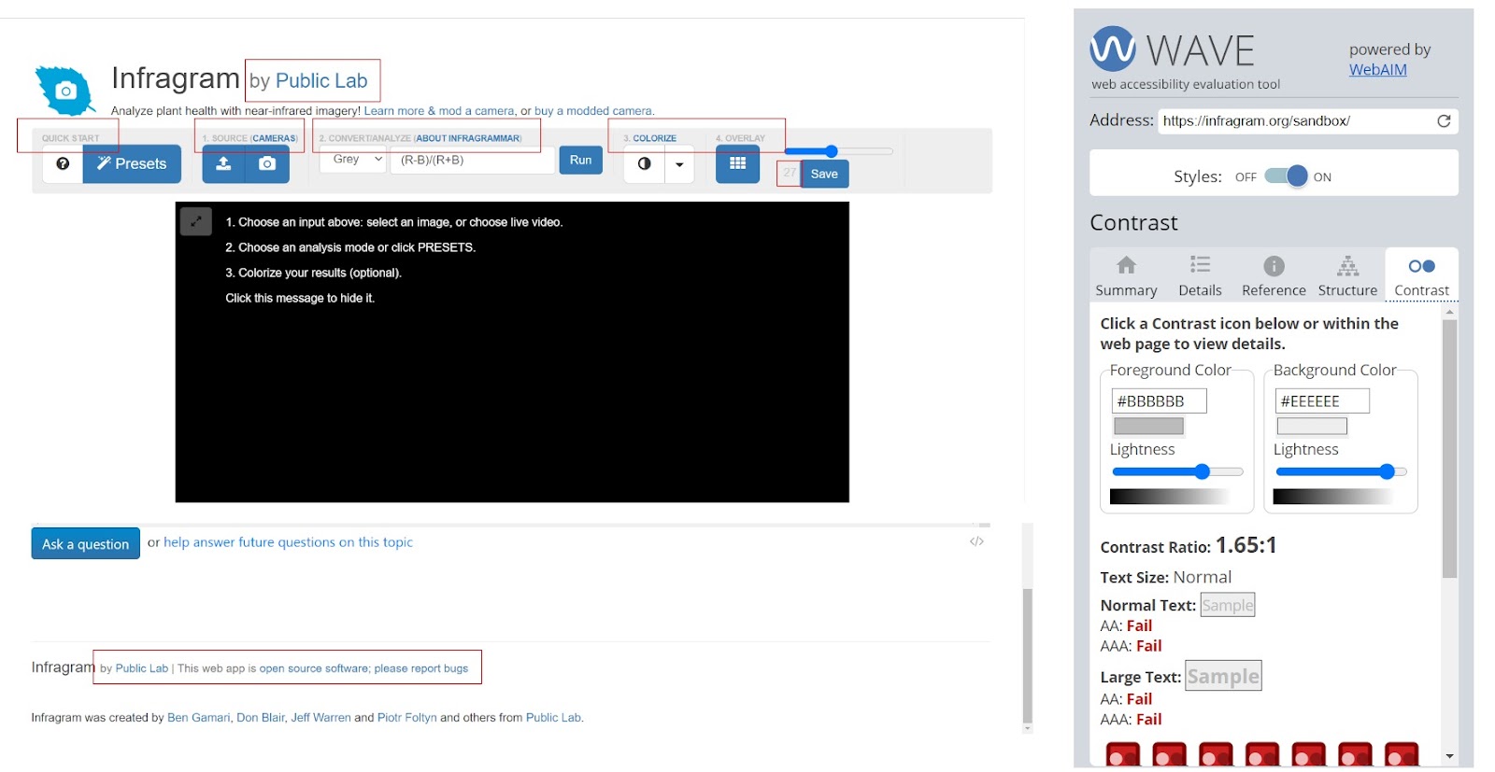Click the half-circle colorize icon
The height and width of the screenshot is (772, 1495).
644,163
